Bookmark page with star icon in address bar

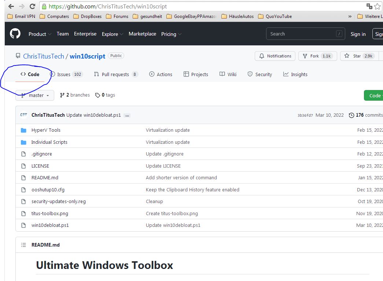tap(378, 6)
